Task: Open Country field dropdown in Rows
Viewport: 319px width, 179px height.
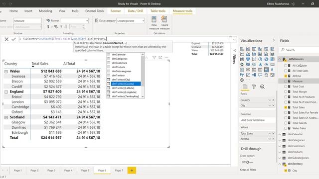Action: coord(270,100)
